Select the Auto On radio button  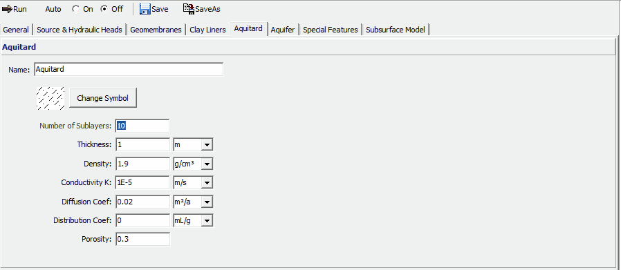click(x=76, y=9)
